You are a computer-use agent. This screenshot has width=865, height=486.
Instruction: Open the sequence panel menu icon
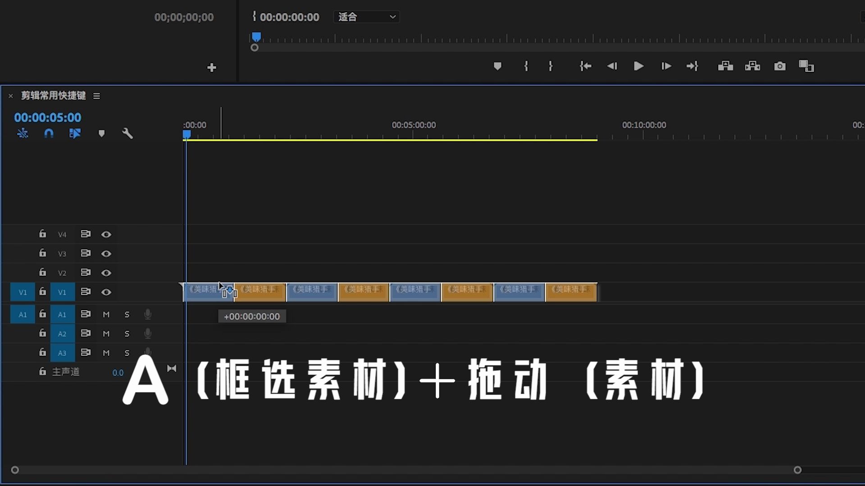(x=96, y=96)
